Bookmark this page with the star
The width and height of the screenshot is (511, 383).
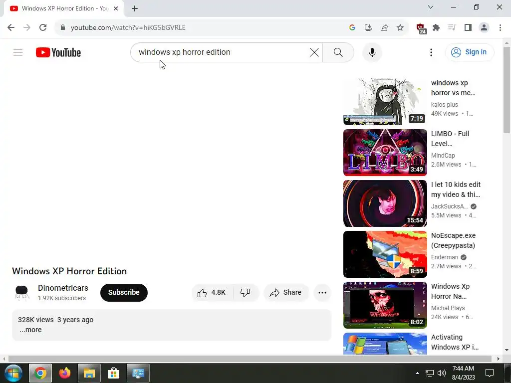pos(400,28)
